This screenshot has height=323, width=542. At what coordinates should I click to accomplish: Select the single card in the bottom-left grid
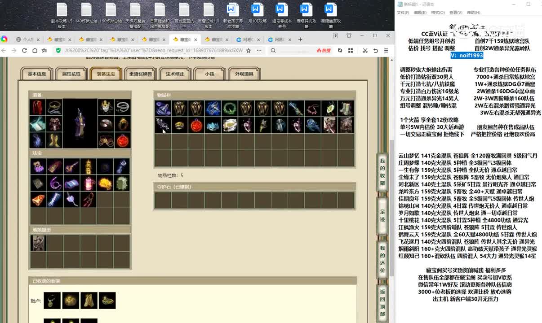pyautogui.click(x=38, y=243)
